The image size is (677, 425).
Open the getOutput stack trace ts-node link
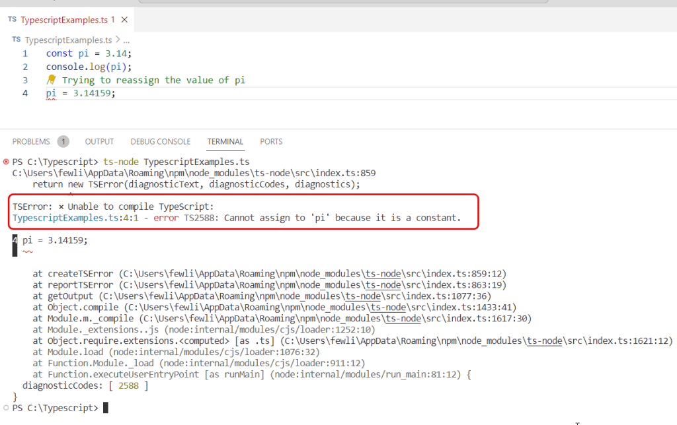pyautogui.click(x=363, y=296)
